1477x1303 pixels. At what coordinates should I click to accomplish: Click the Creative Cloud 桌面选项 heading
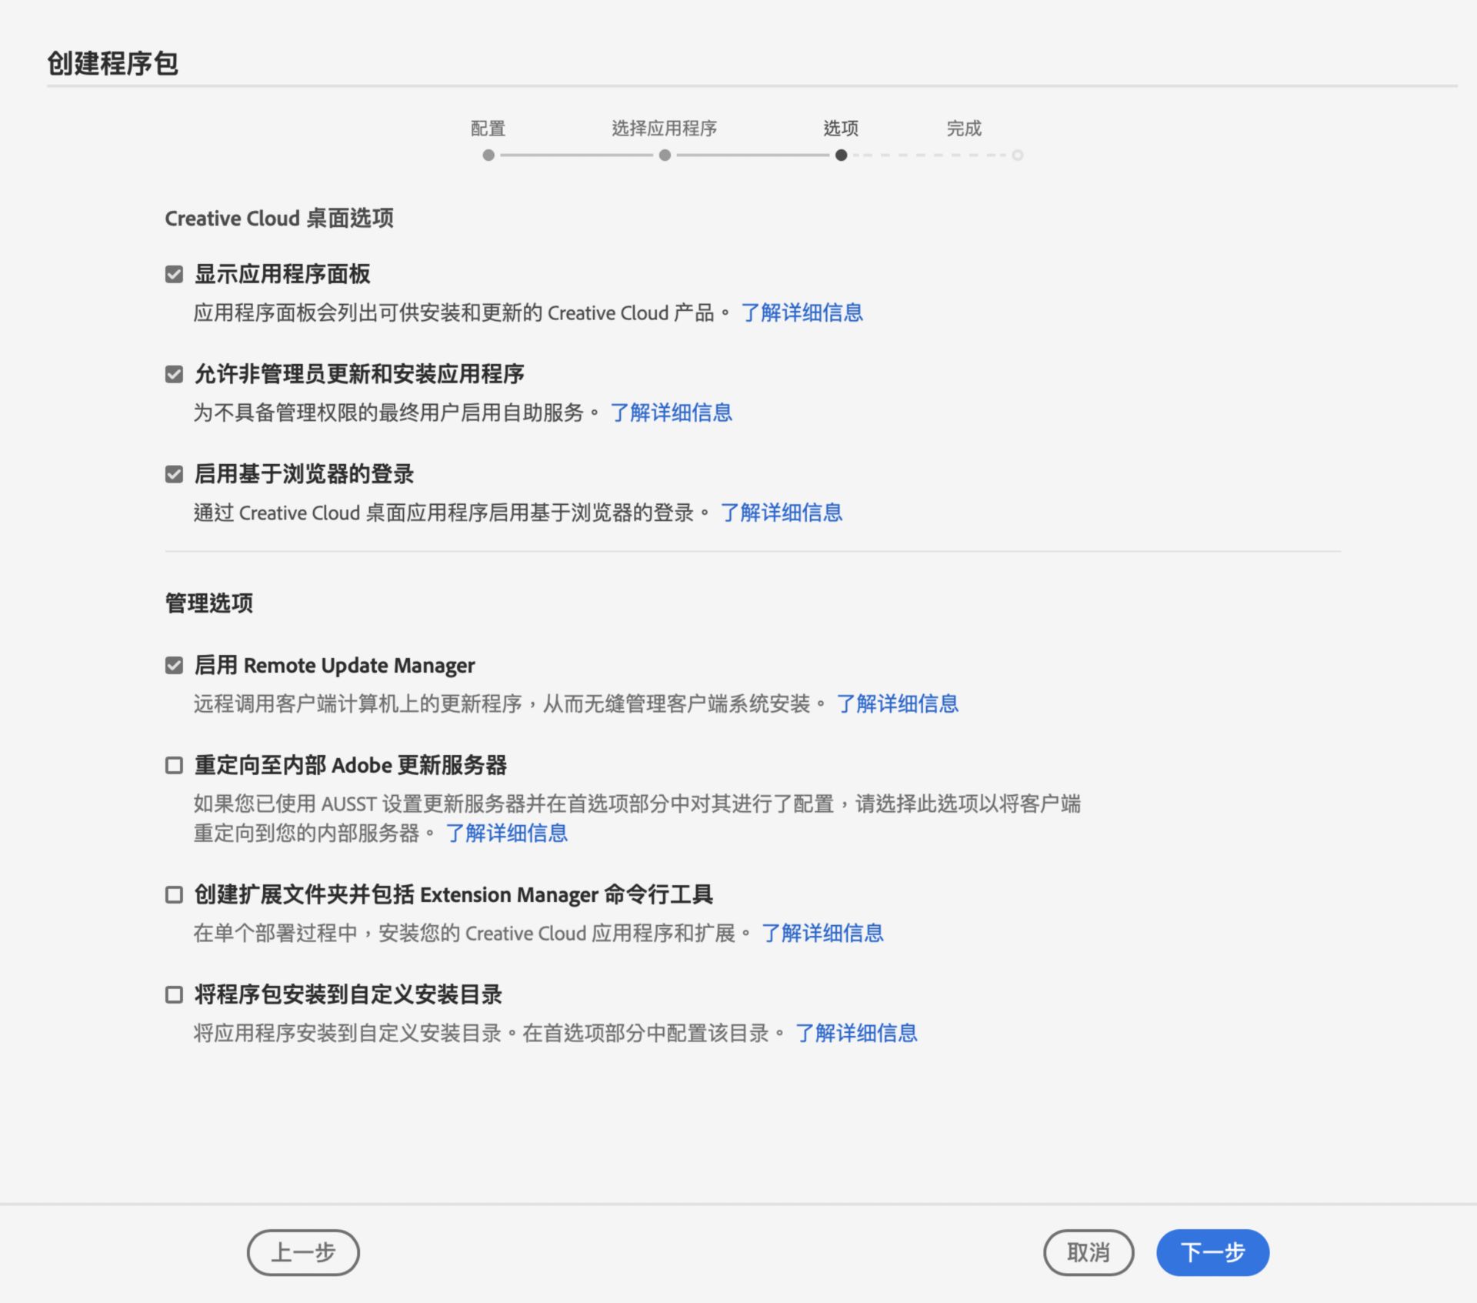coord(279,219)
